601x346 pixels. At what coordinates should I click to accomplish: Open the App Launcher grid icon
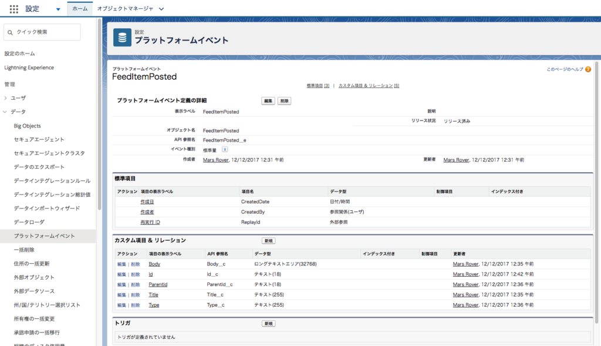point(14,9)
